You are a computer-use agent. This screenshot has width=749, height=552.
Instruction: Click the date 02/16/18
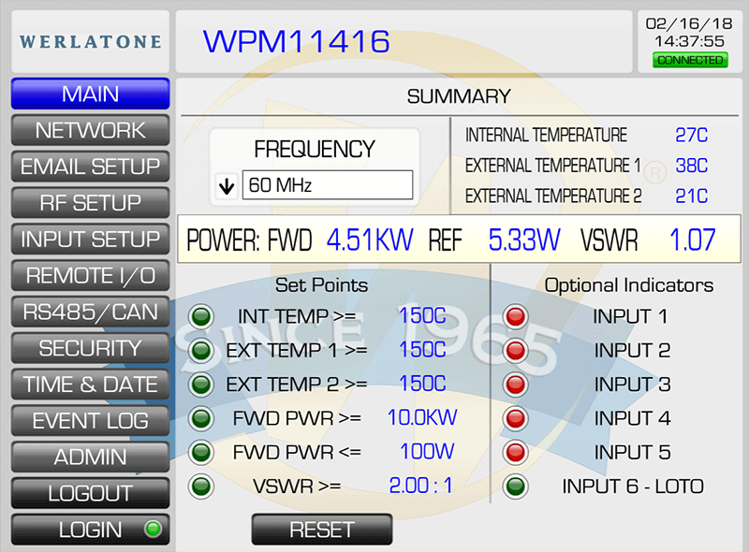point(689,24)
